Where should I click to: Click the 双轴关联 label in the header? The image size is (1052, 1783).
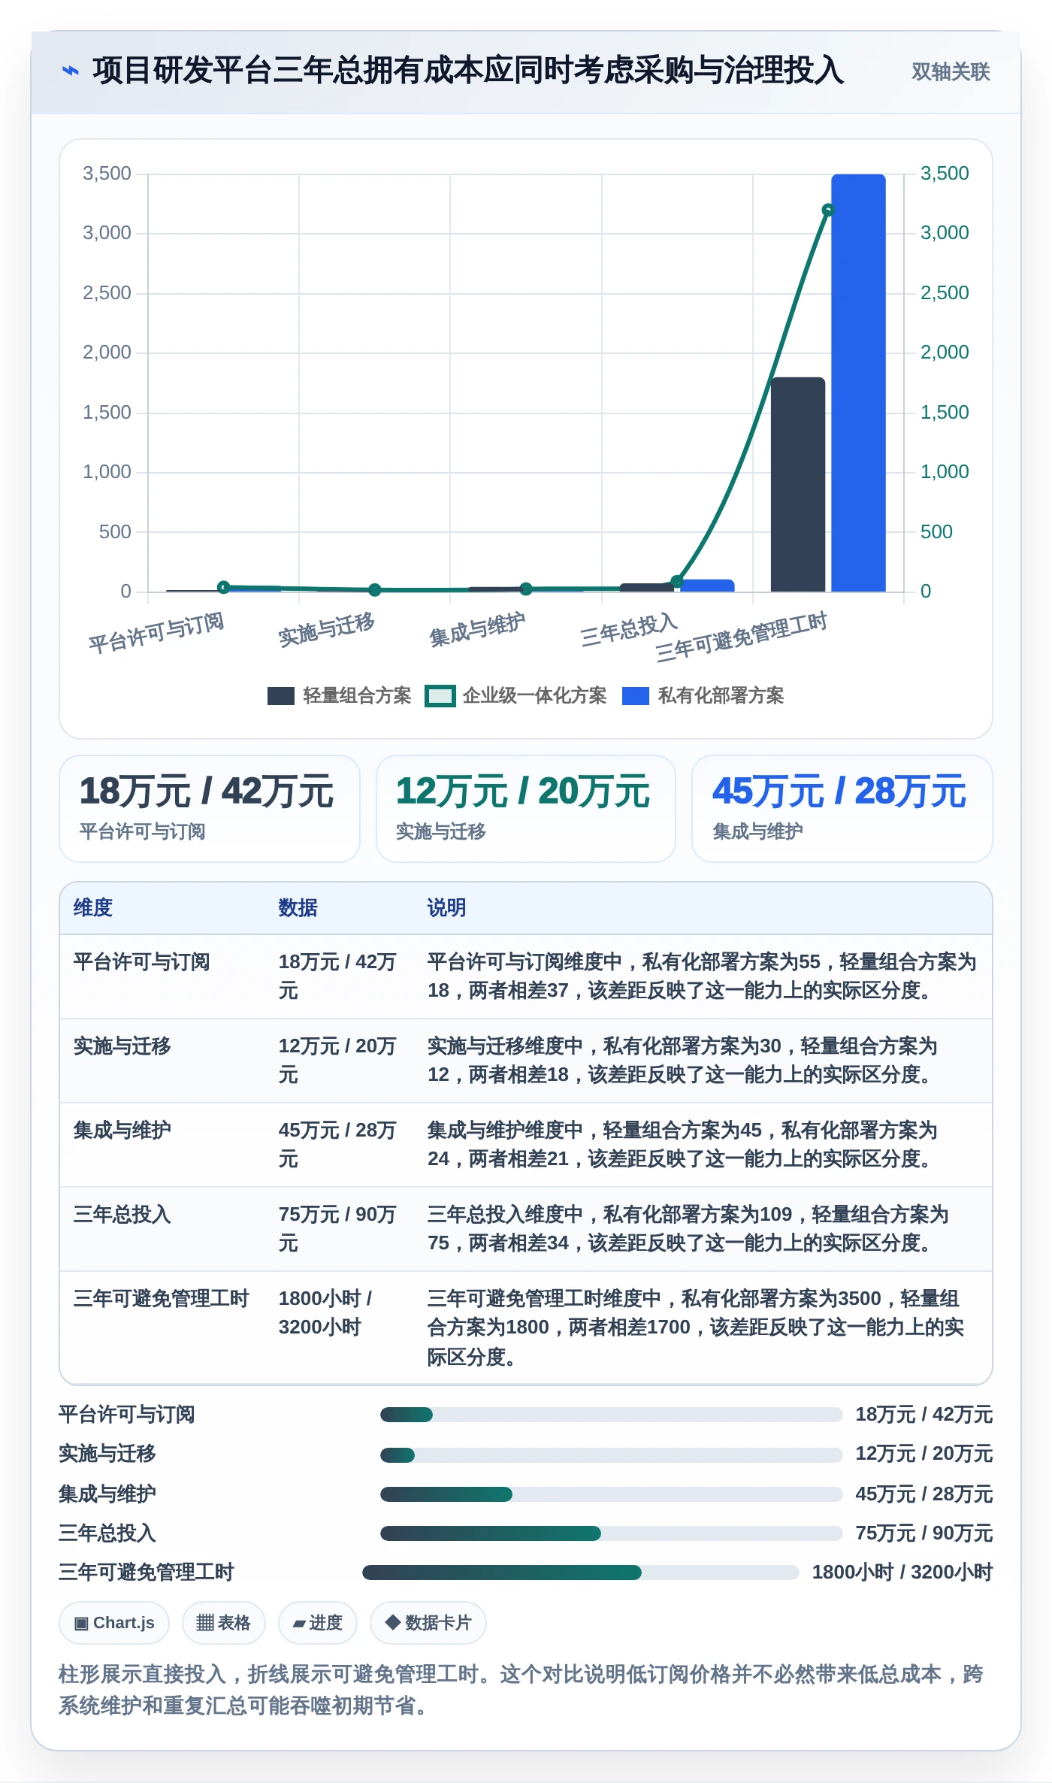951,71
